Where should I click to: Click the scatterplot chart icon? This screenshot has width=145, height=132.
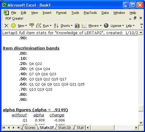84,26
